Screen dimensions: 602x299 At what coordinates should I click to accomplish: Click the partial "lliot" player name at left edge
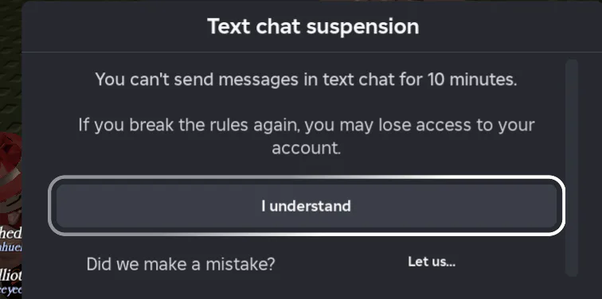pos(11,275)
